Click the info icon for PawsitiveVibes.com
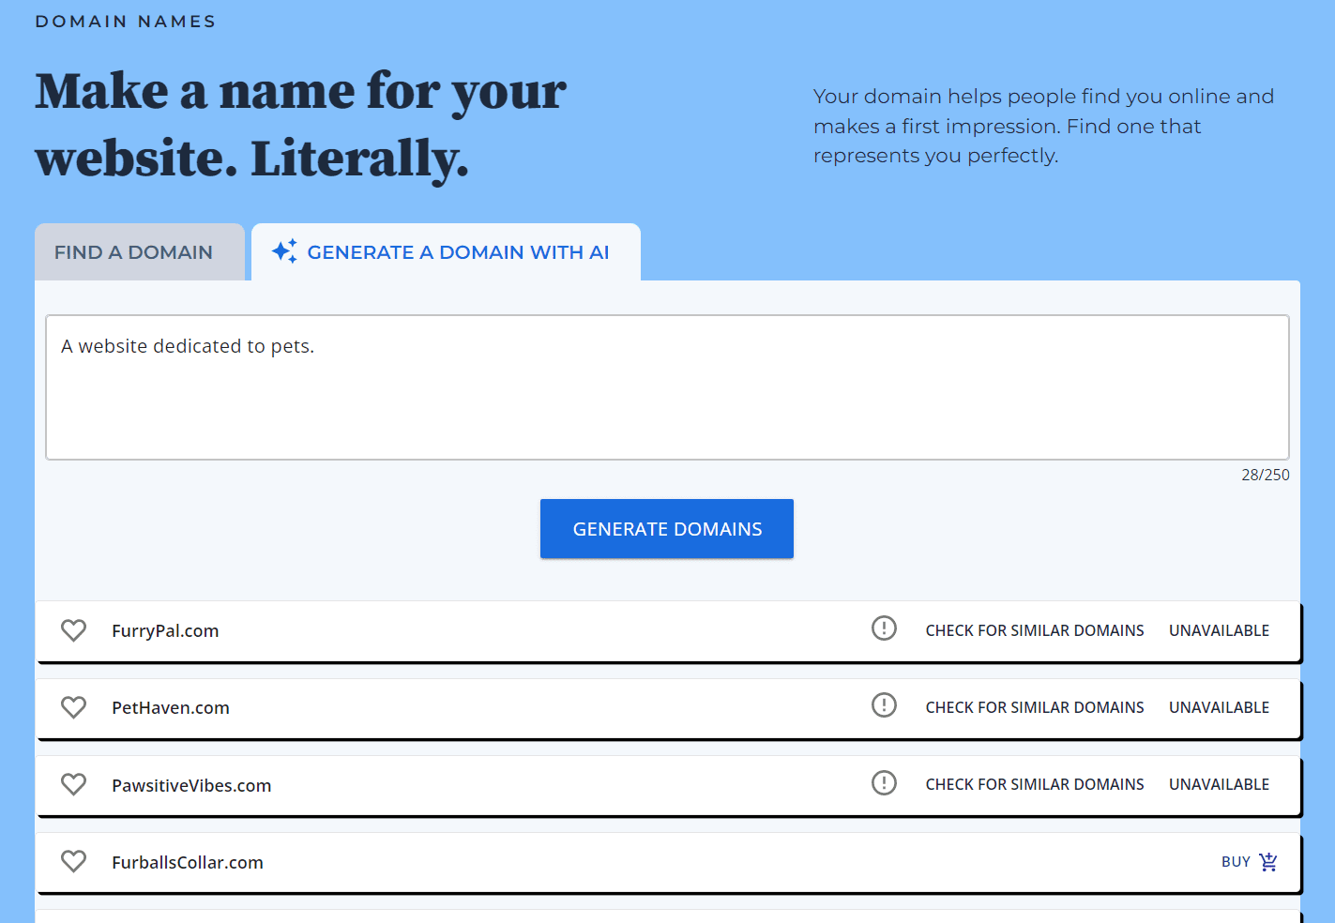 point(884,782)
